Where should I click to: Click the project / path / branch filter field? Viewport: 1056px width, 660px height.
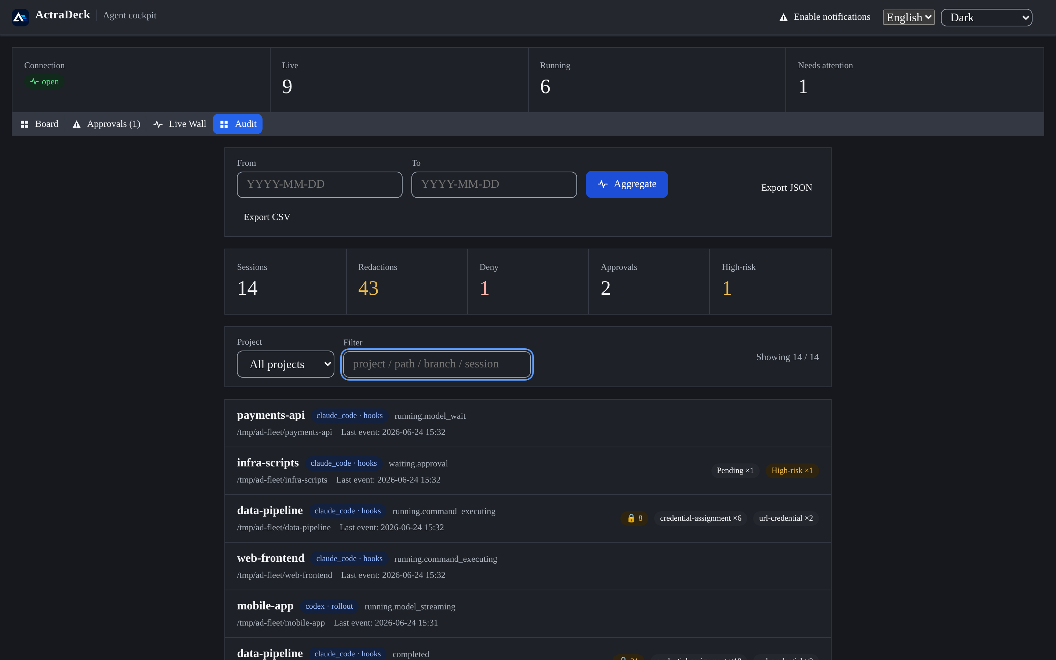point(437,364)
